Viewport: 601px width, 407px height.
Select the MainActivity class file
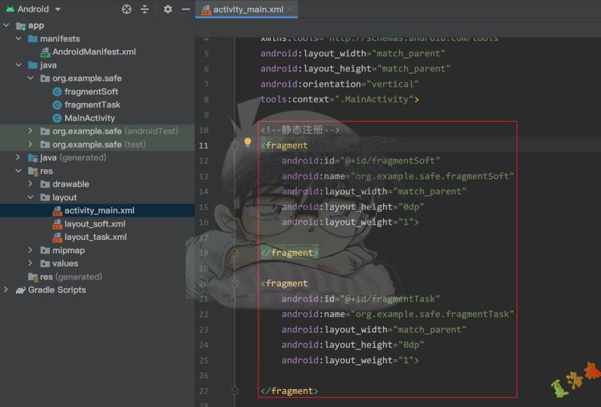click(x=89, y=118)
